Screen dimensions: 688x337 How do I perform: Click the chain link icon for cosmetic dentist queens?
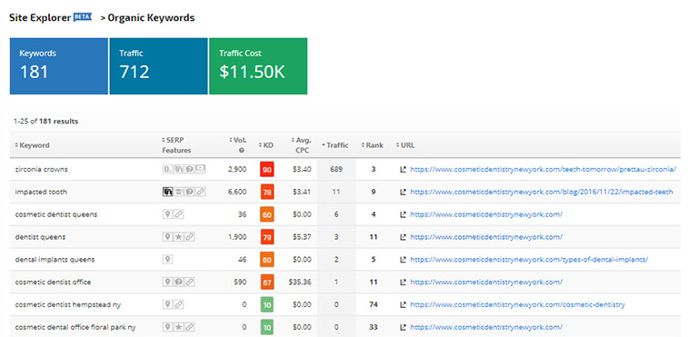(x=178, y=214)
